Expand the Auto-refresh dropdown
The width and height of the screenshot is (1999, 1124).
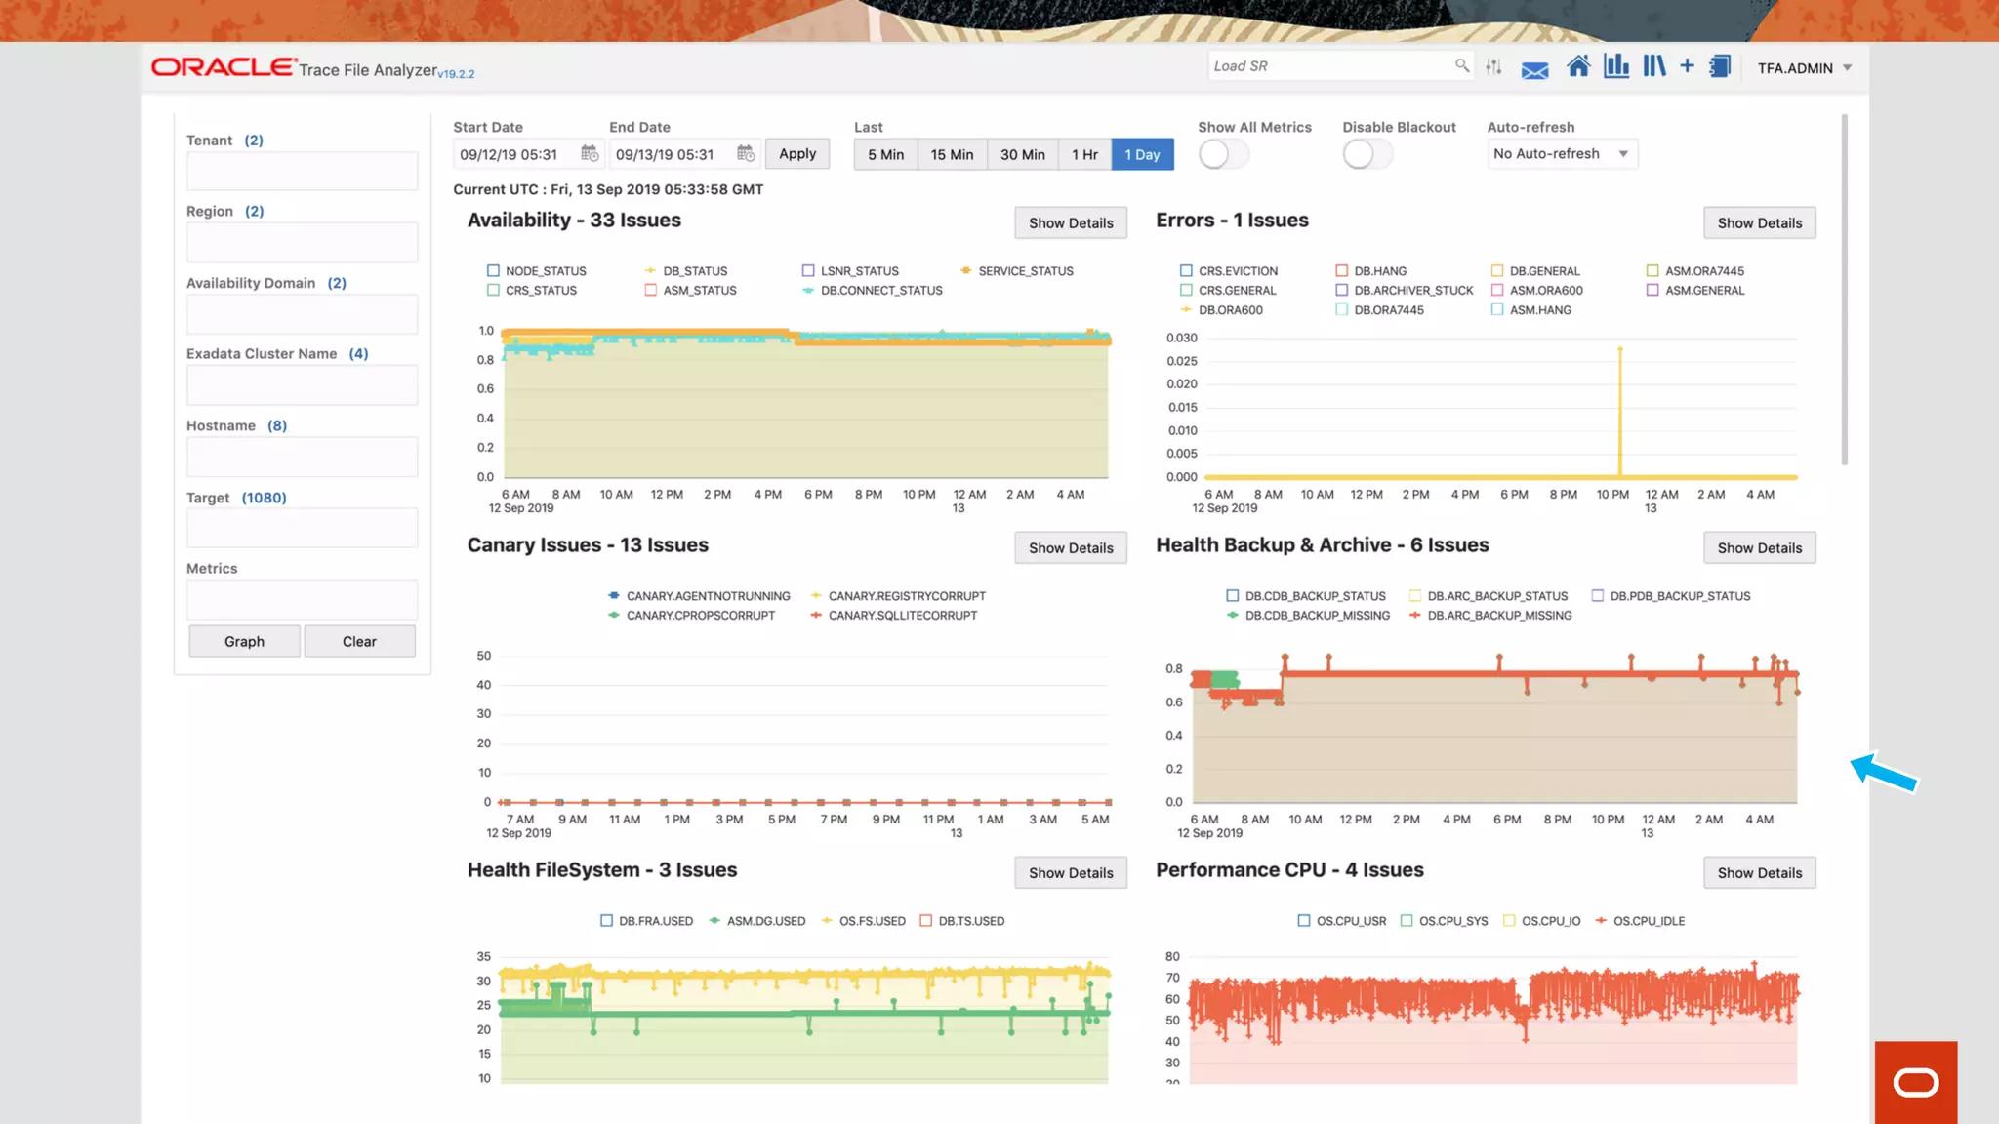1562,154
